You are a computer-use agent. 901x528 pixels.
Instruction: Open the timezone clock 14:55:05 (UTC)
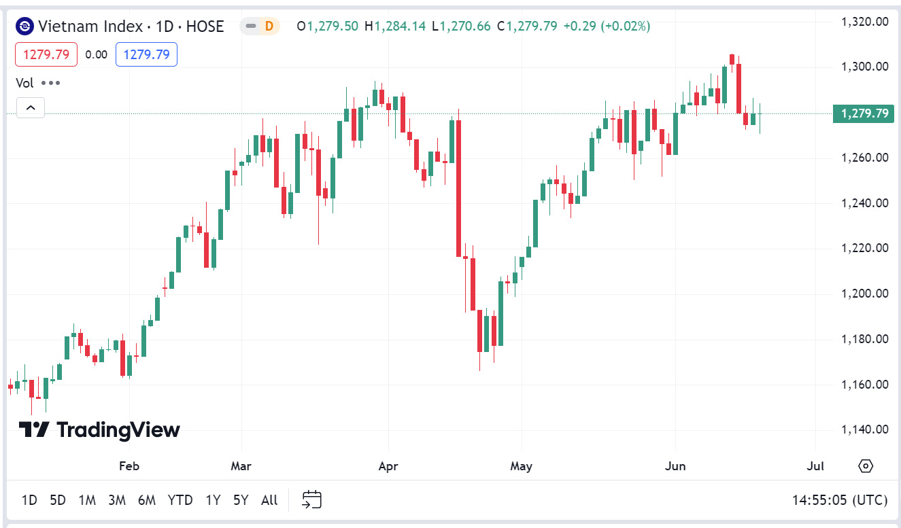840,500
